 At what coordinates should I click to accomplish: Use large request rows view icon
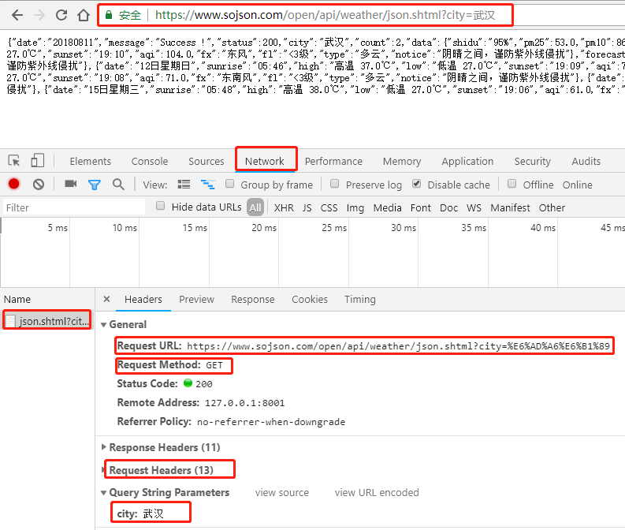[x=184, y=185]
